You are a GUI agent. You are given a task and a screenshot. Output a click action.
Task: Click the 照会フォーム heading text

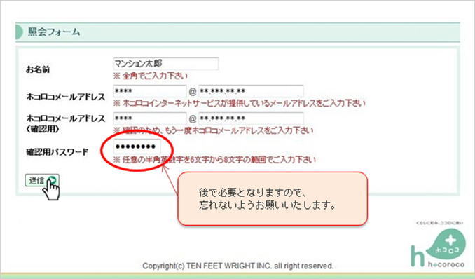coord(54,32)
